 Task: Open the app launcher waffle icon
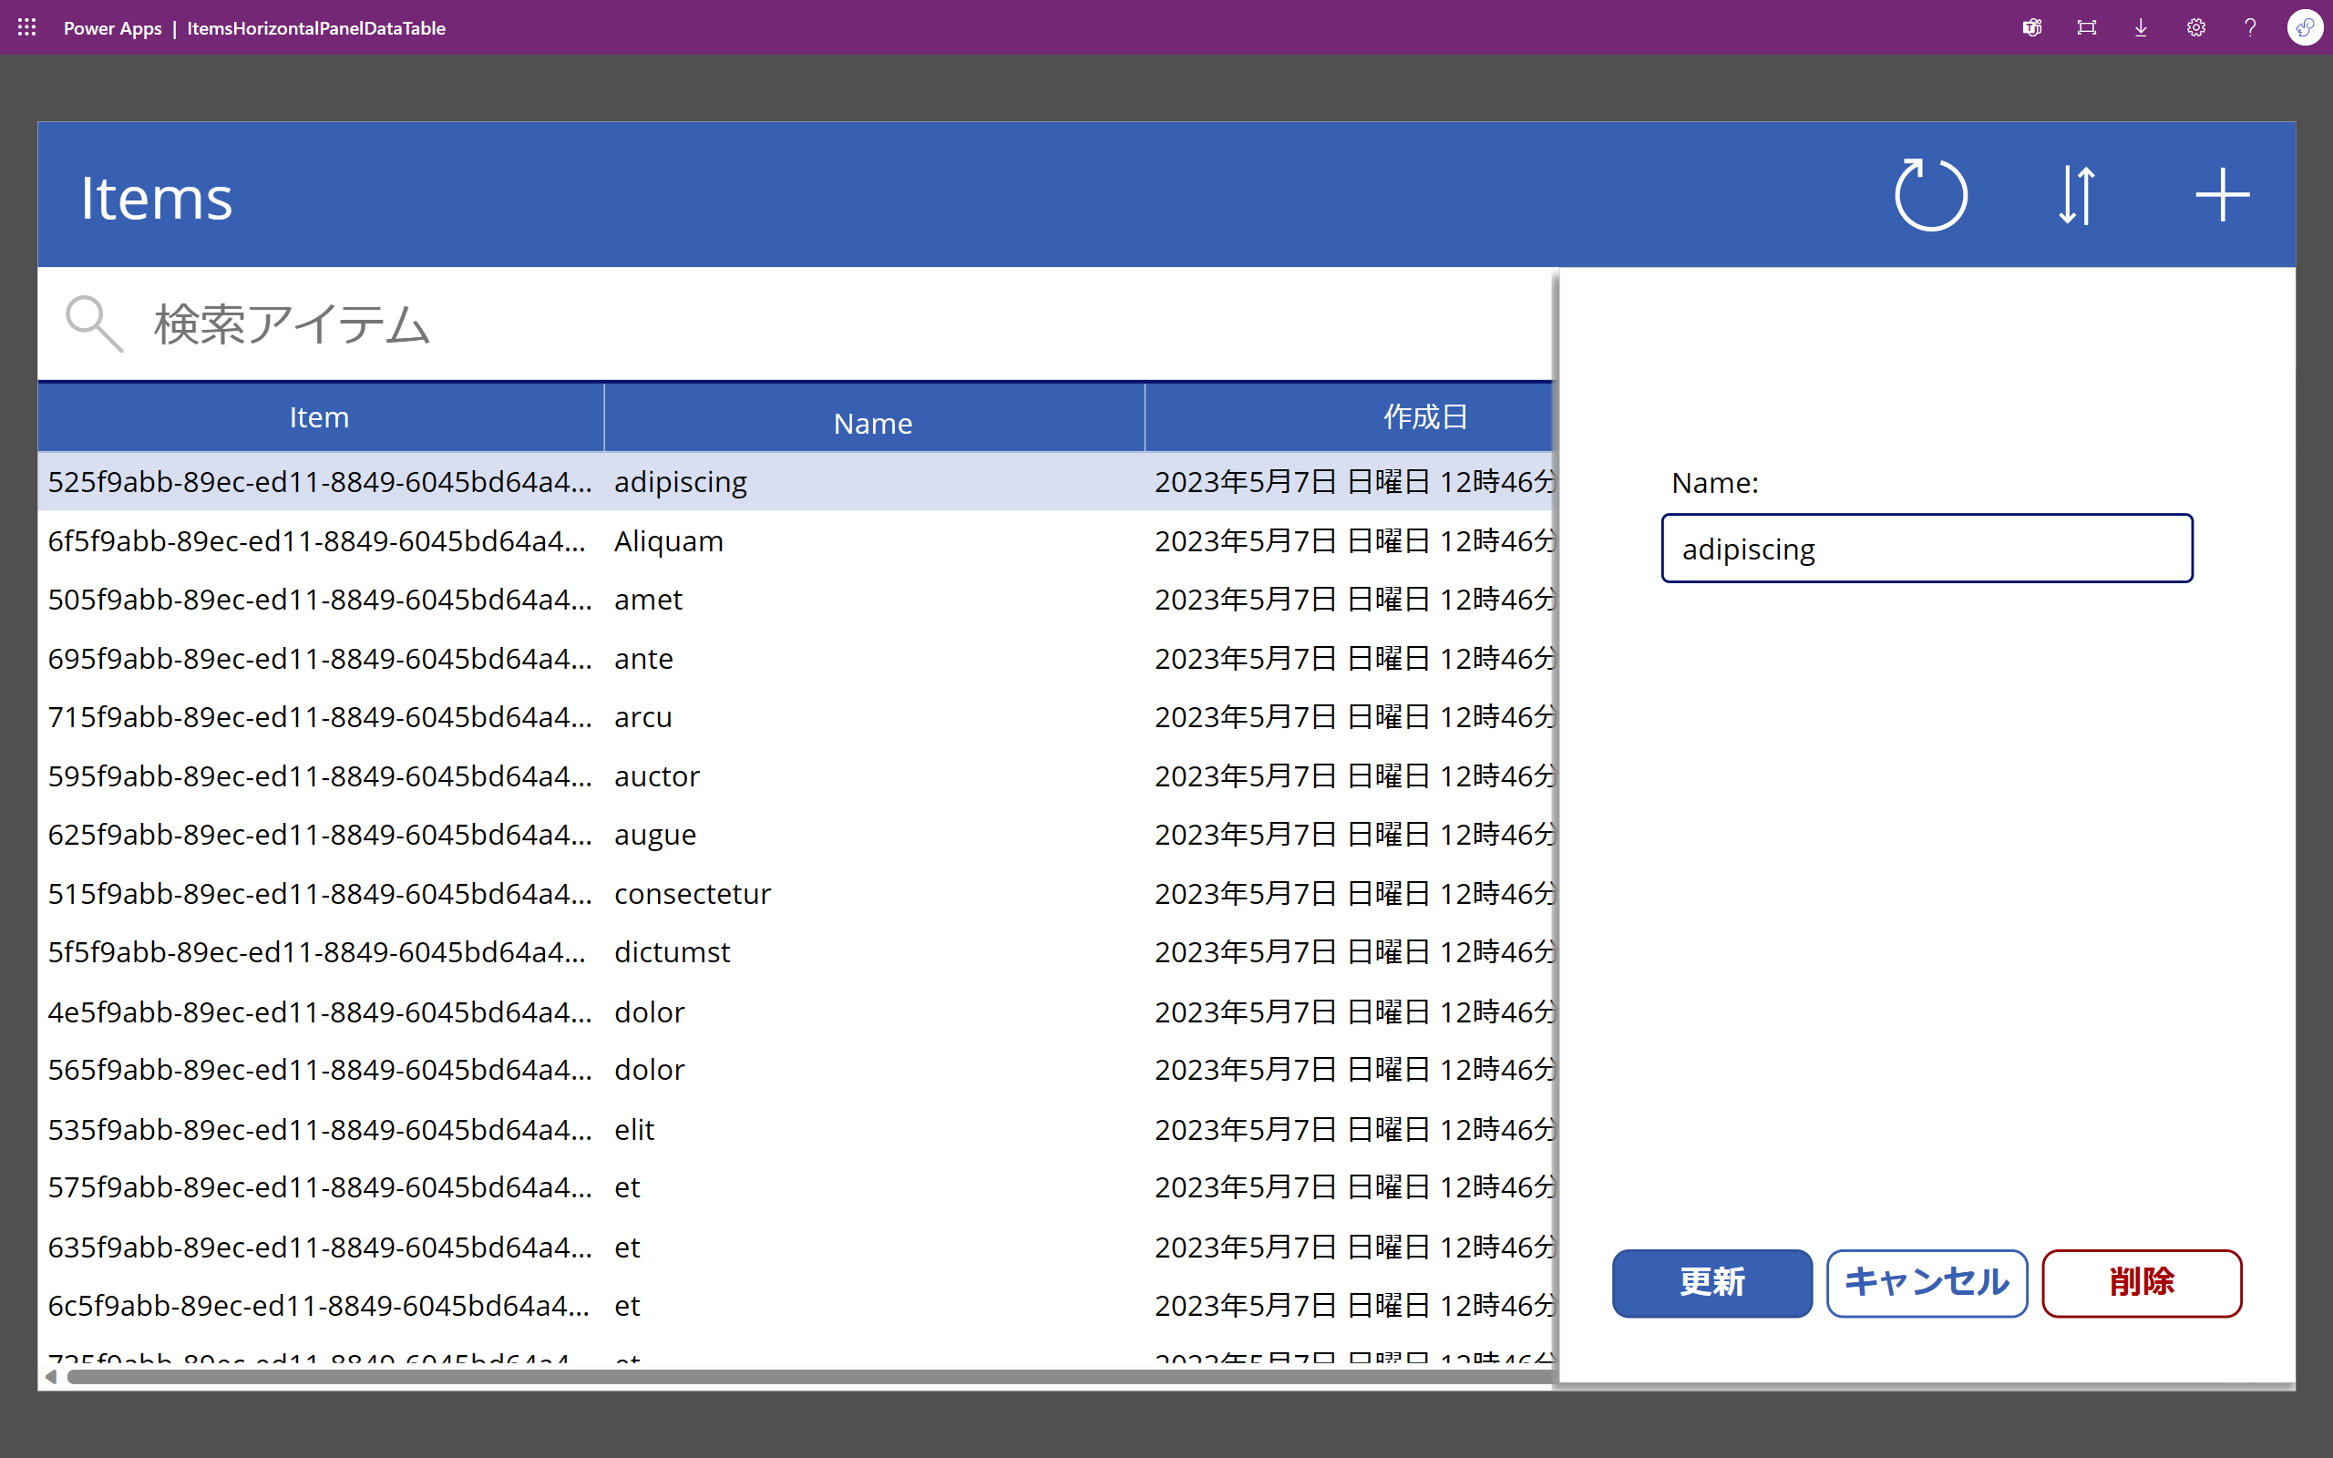[27, 28]
